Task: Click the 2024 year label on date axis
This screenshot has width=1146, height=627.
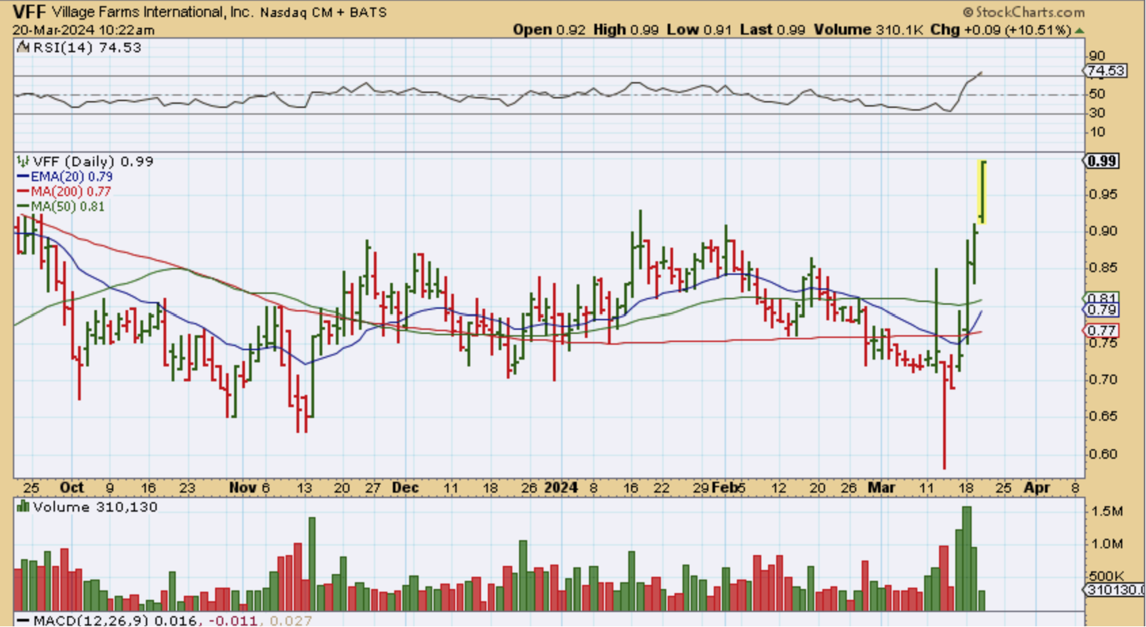Action: click(561, 487)
